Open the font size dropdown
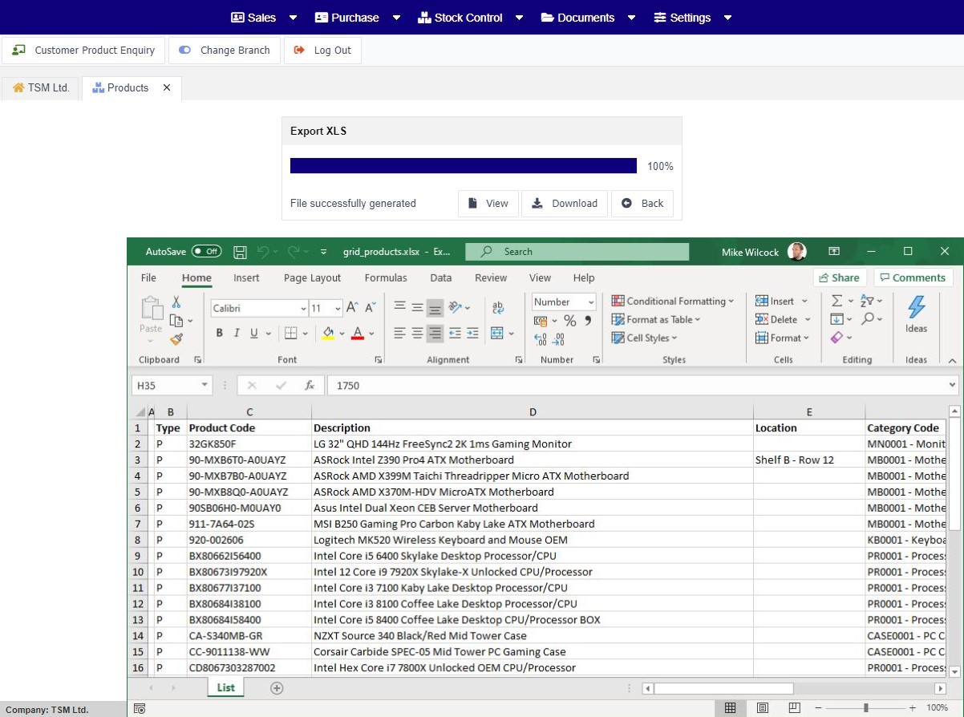This screenshot has height=717, width=964. click(338, 309)
